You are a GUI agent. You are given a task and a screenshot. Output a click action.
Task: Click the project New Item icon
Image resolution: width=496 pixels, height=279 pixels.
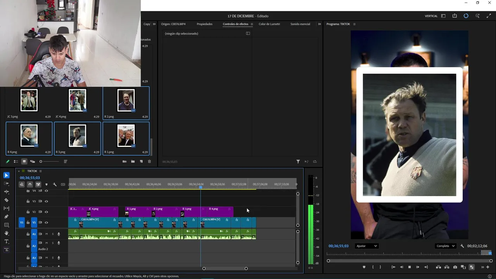point(141,162)
